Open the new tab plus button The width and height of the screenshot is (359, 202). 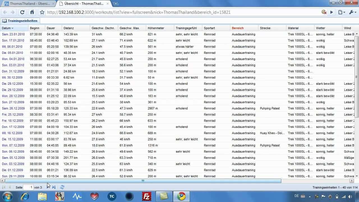pos(116,4)
